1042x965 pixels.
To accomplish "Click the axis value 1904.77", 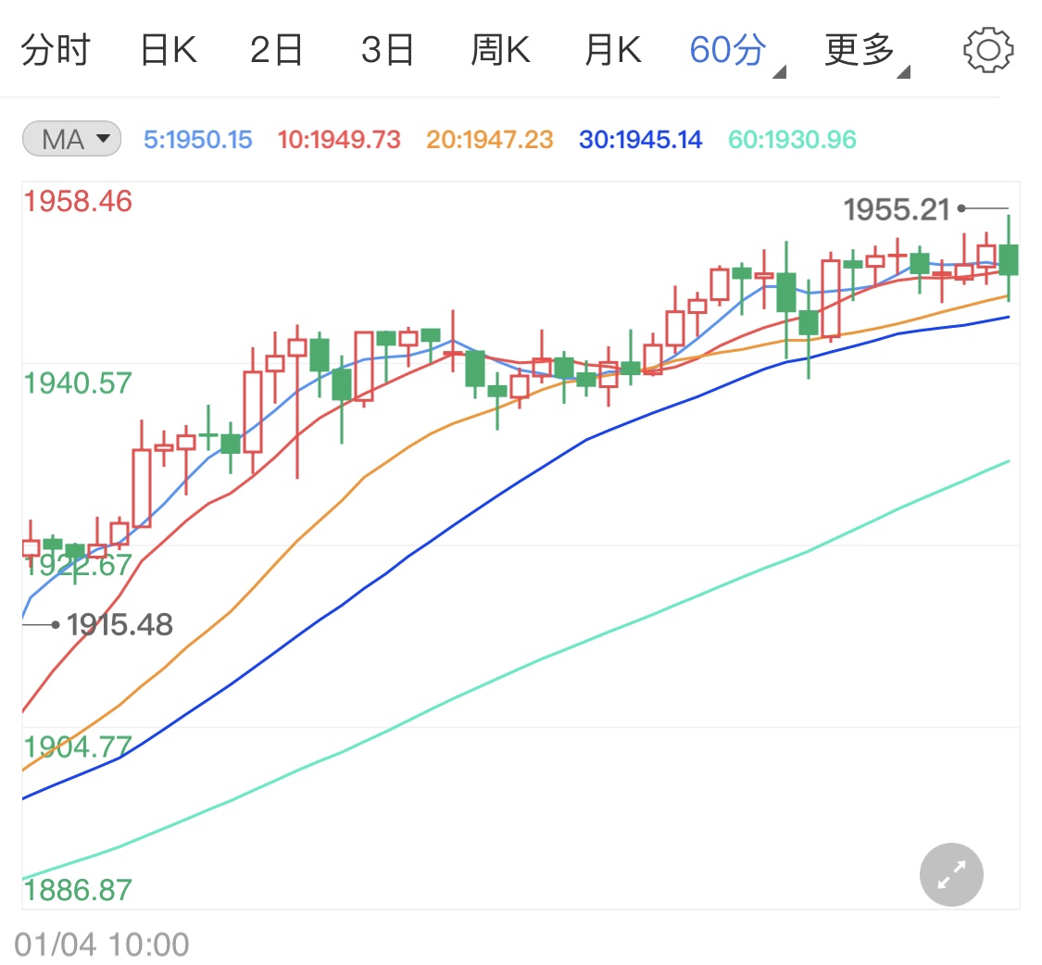I will point(78,747).
